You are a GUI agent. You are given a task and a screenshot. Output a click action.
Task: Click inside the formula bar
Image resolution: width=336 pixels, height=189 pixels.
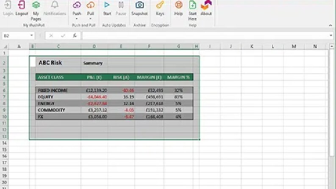[205, 36]
